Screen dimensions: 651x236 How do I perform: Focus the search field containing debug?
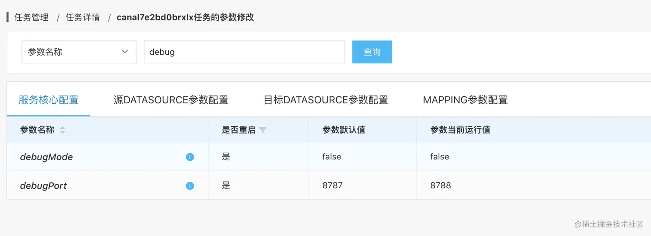click(x=245, y=52)
